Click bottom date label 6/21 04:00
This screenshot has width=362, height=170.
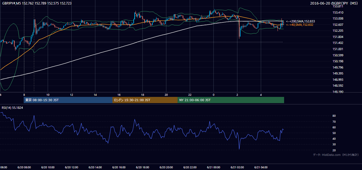pyautogui.click(x=261, y=167)
